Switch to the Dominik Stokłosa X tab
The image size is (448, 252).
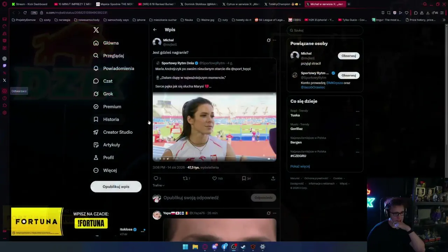click(199, 4)
